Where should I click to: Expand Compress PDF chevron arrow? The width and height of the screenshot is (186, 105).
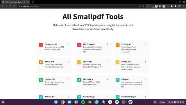click(69, 44)
